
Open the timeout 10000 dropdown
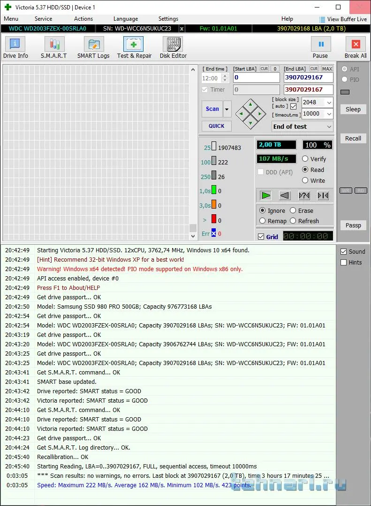tap(329, 114)
